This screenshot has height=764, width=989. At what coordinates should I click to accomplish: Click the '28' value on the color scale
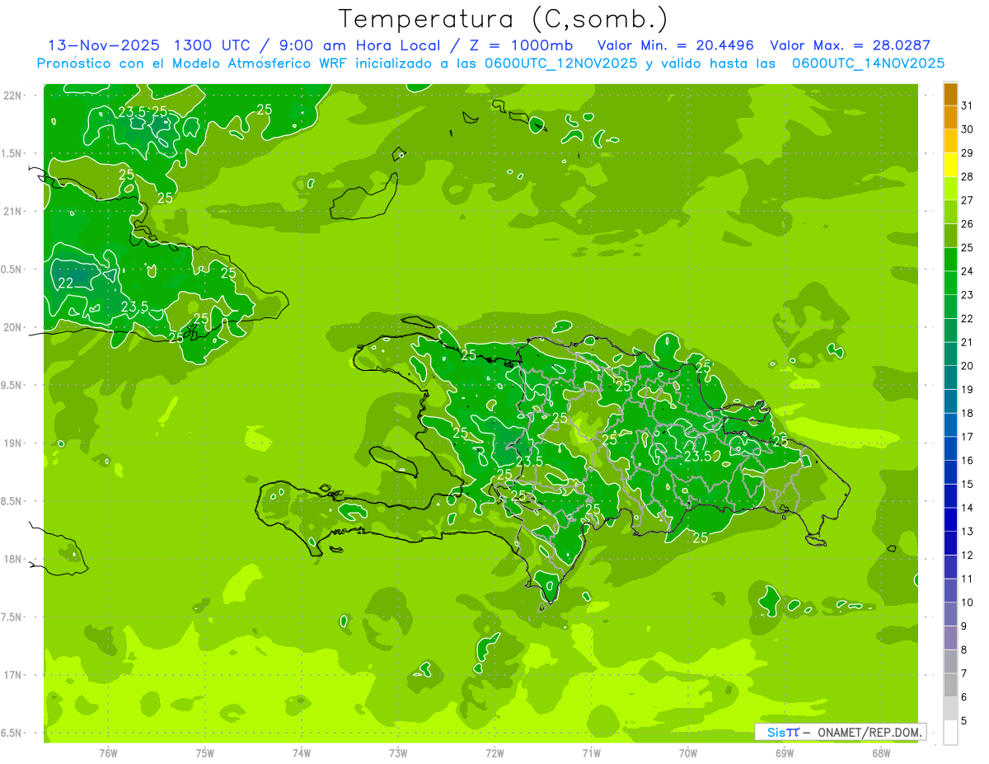pos(968,176)
